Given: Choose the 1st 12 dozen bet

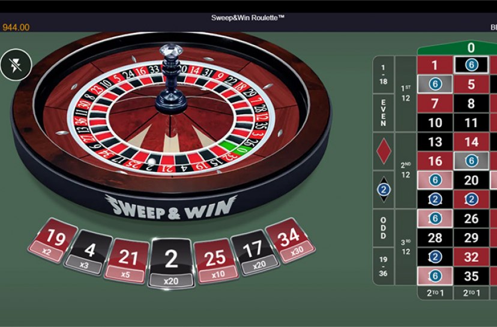Looking at the screenshot, I should (406, 93).
